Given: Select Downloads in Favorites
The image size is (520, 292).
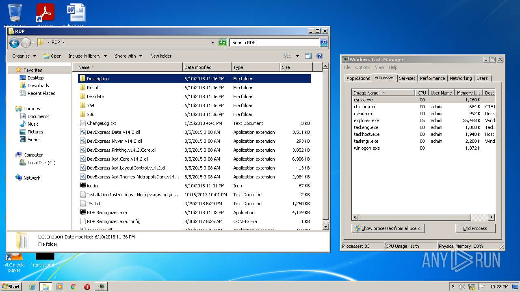Looking at the screenshot, I should click(x=38, y=86).
